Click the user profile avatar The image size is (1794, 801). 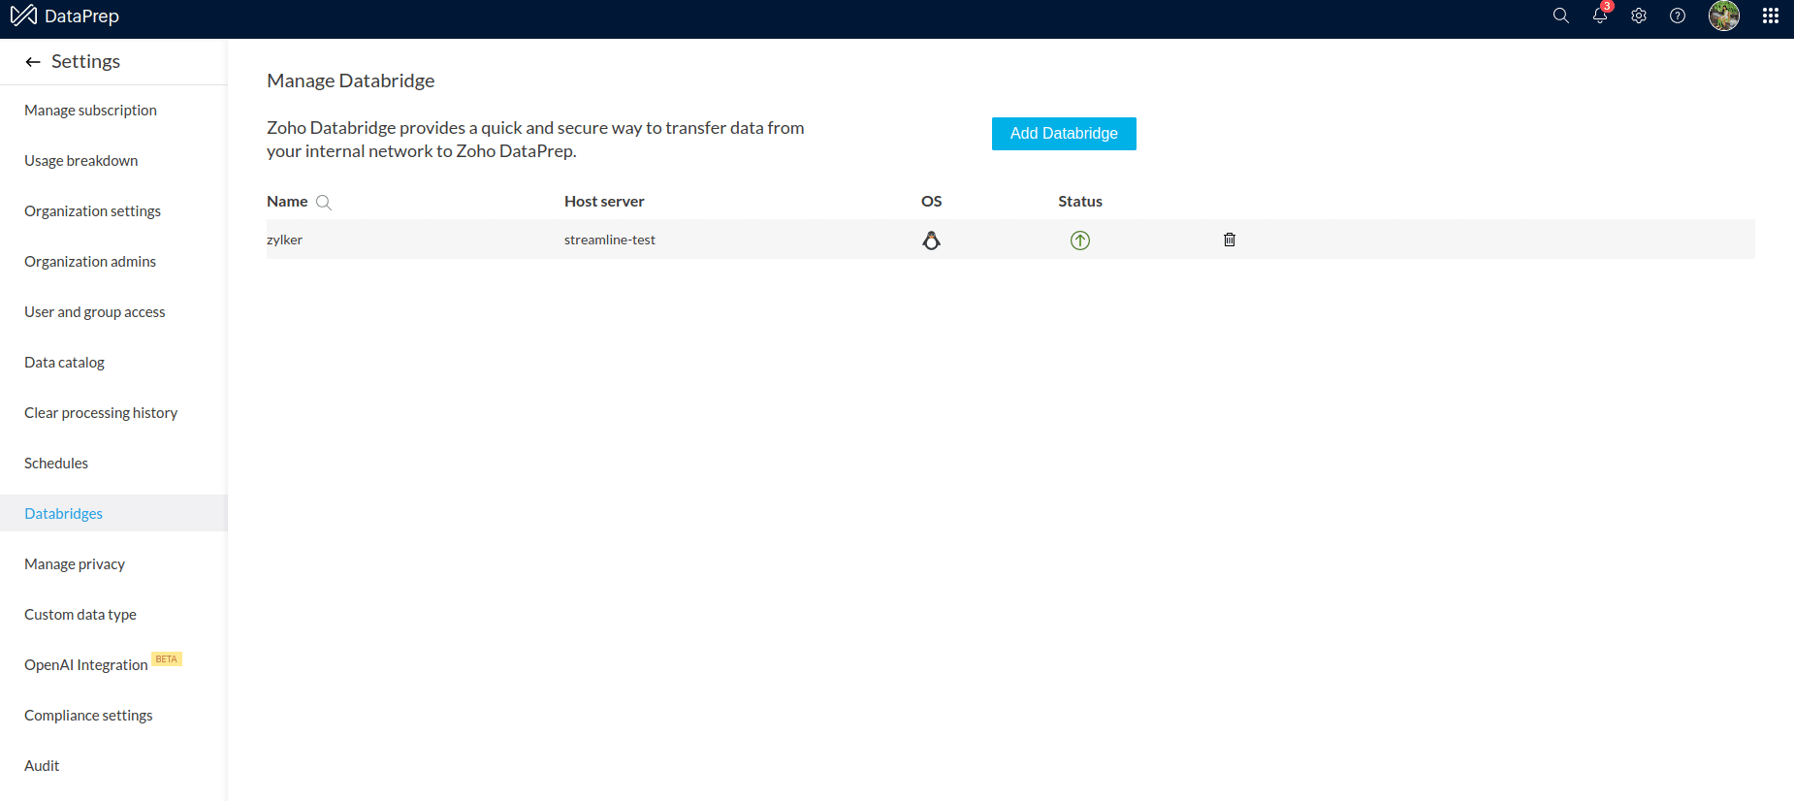click(x=1724, y=16)
